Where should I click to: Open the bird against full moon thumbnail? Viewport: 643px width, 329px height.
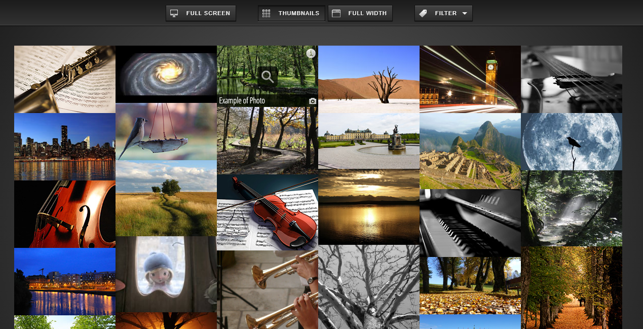click(572, 141)
